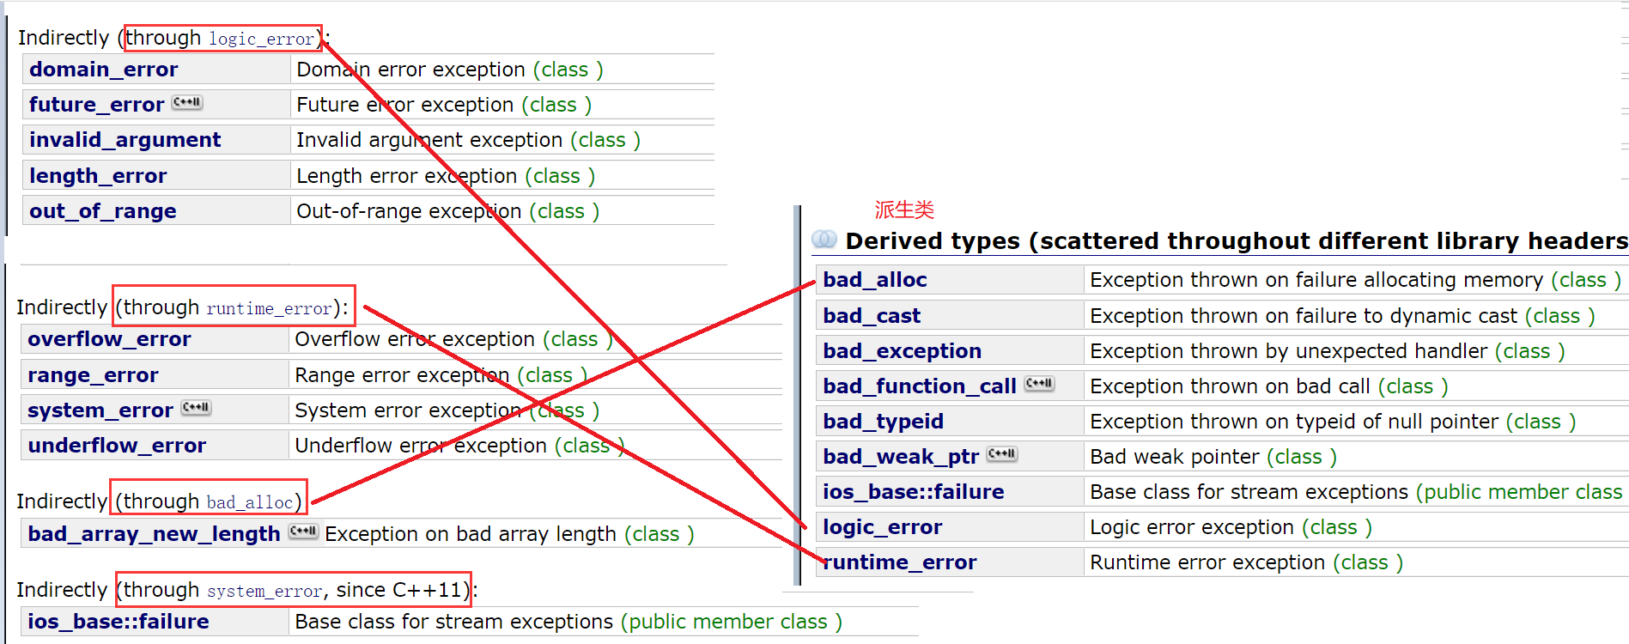Open runtime_error in Derived types table

point(899,562)
